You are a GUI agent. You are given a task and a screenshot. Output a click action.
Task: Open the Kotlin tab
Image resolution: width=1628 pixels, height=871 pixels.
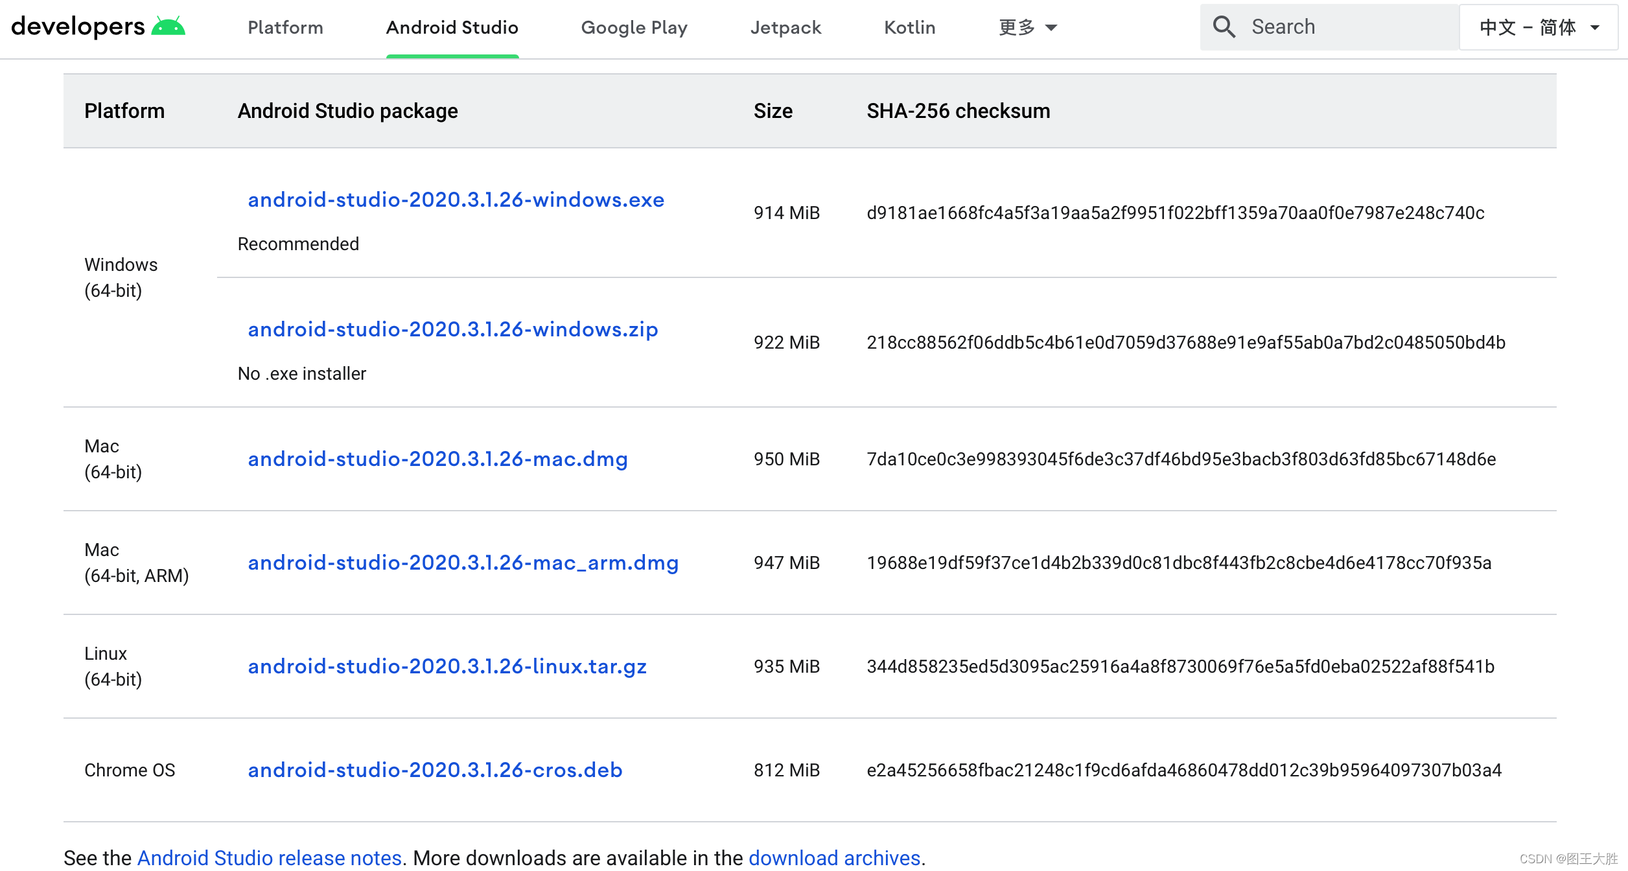[x=909, y=27]
